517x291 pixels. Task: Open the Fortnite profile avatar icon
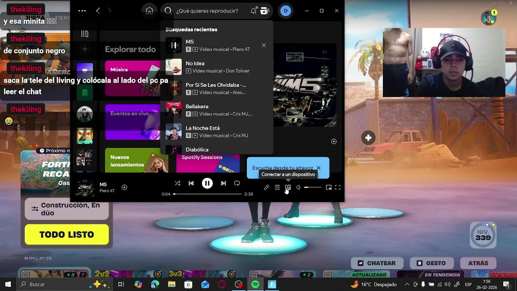[x=489, y=18]
